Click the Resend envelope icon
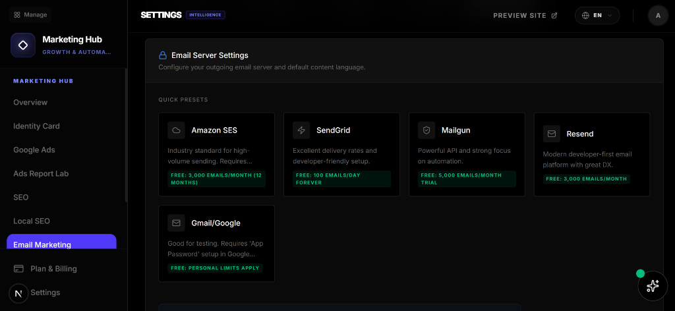The height and width of the screenshot is (311, 675). pyautogui.click(x=552, y=134)
